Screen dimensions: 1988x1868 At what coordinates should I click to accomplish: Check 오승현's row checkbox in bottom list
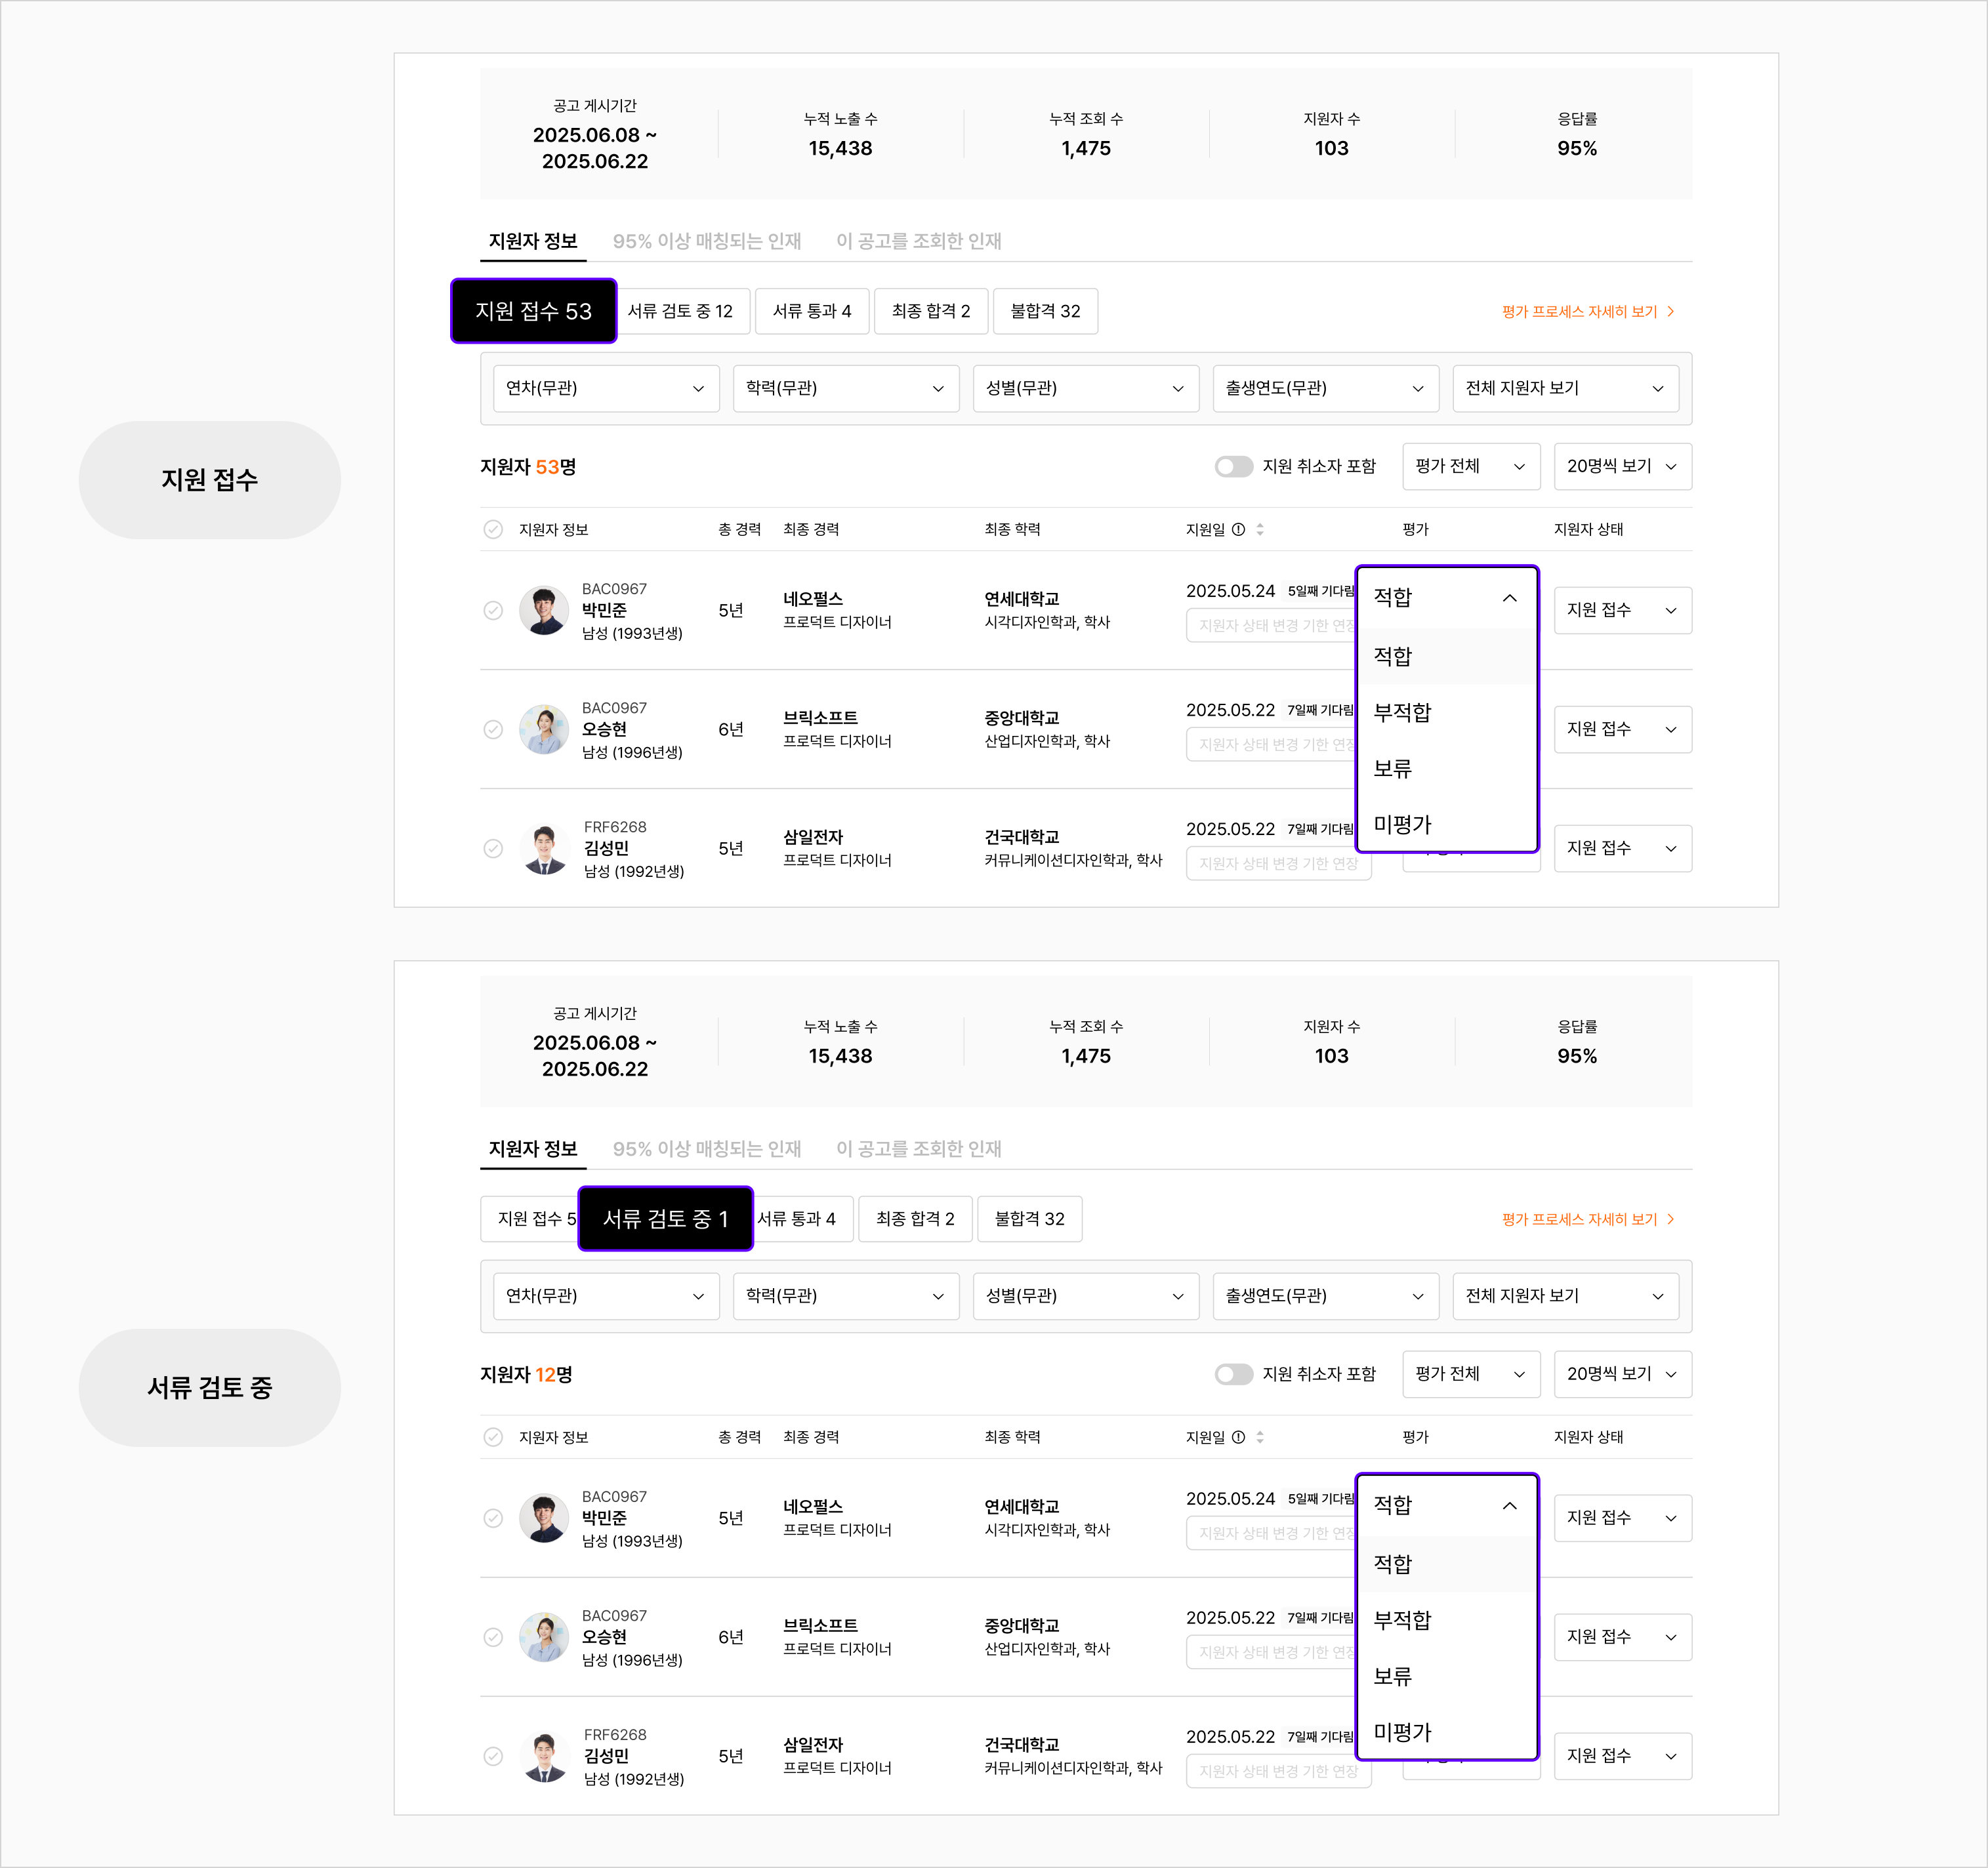point(493,1637)
